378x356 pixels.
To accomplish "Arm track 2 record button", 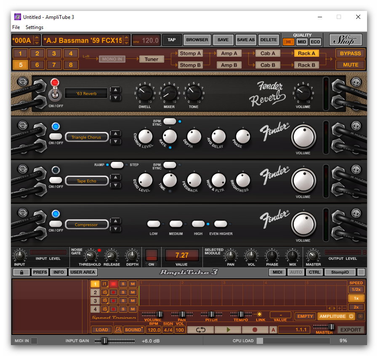I will (113, 293).
